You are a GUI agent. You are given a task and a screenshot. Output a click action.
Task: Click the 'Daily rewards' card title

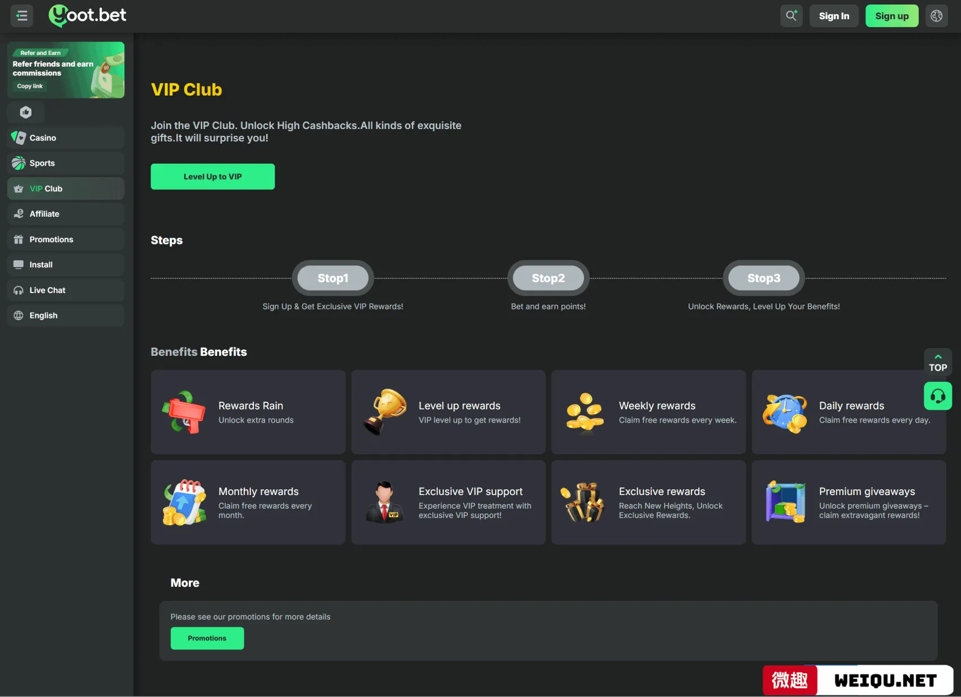pyautogui.click(x=851, y=406)
